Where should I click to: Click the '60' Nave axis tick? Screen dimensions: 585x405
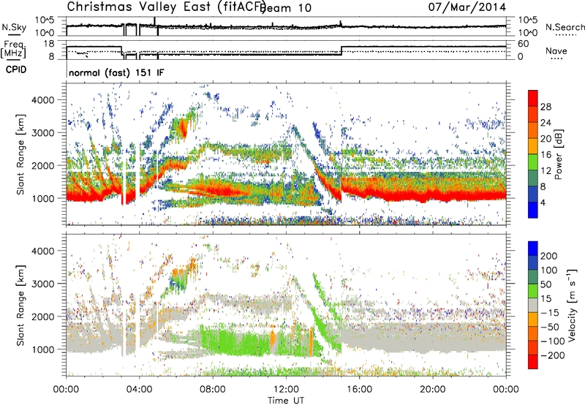(524, 44)
